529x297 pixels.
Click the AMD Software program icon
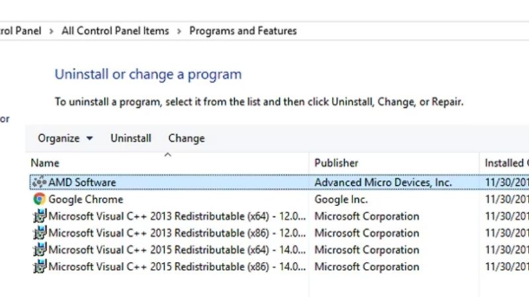(39, 182)
